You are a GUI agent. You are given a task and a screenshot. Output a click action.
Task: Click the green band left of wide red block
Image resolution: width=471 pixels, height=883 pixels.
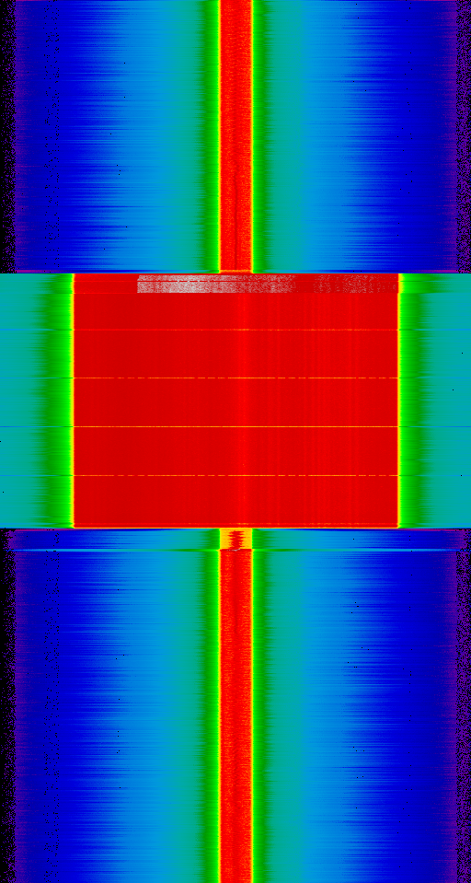point(58,401)
